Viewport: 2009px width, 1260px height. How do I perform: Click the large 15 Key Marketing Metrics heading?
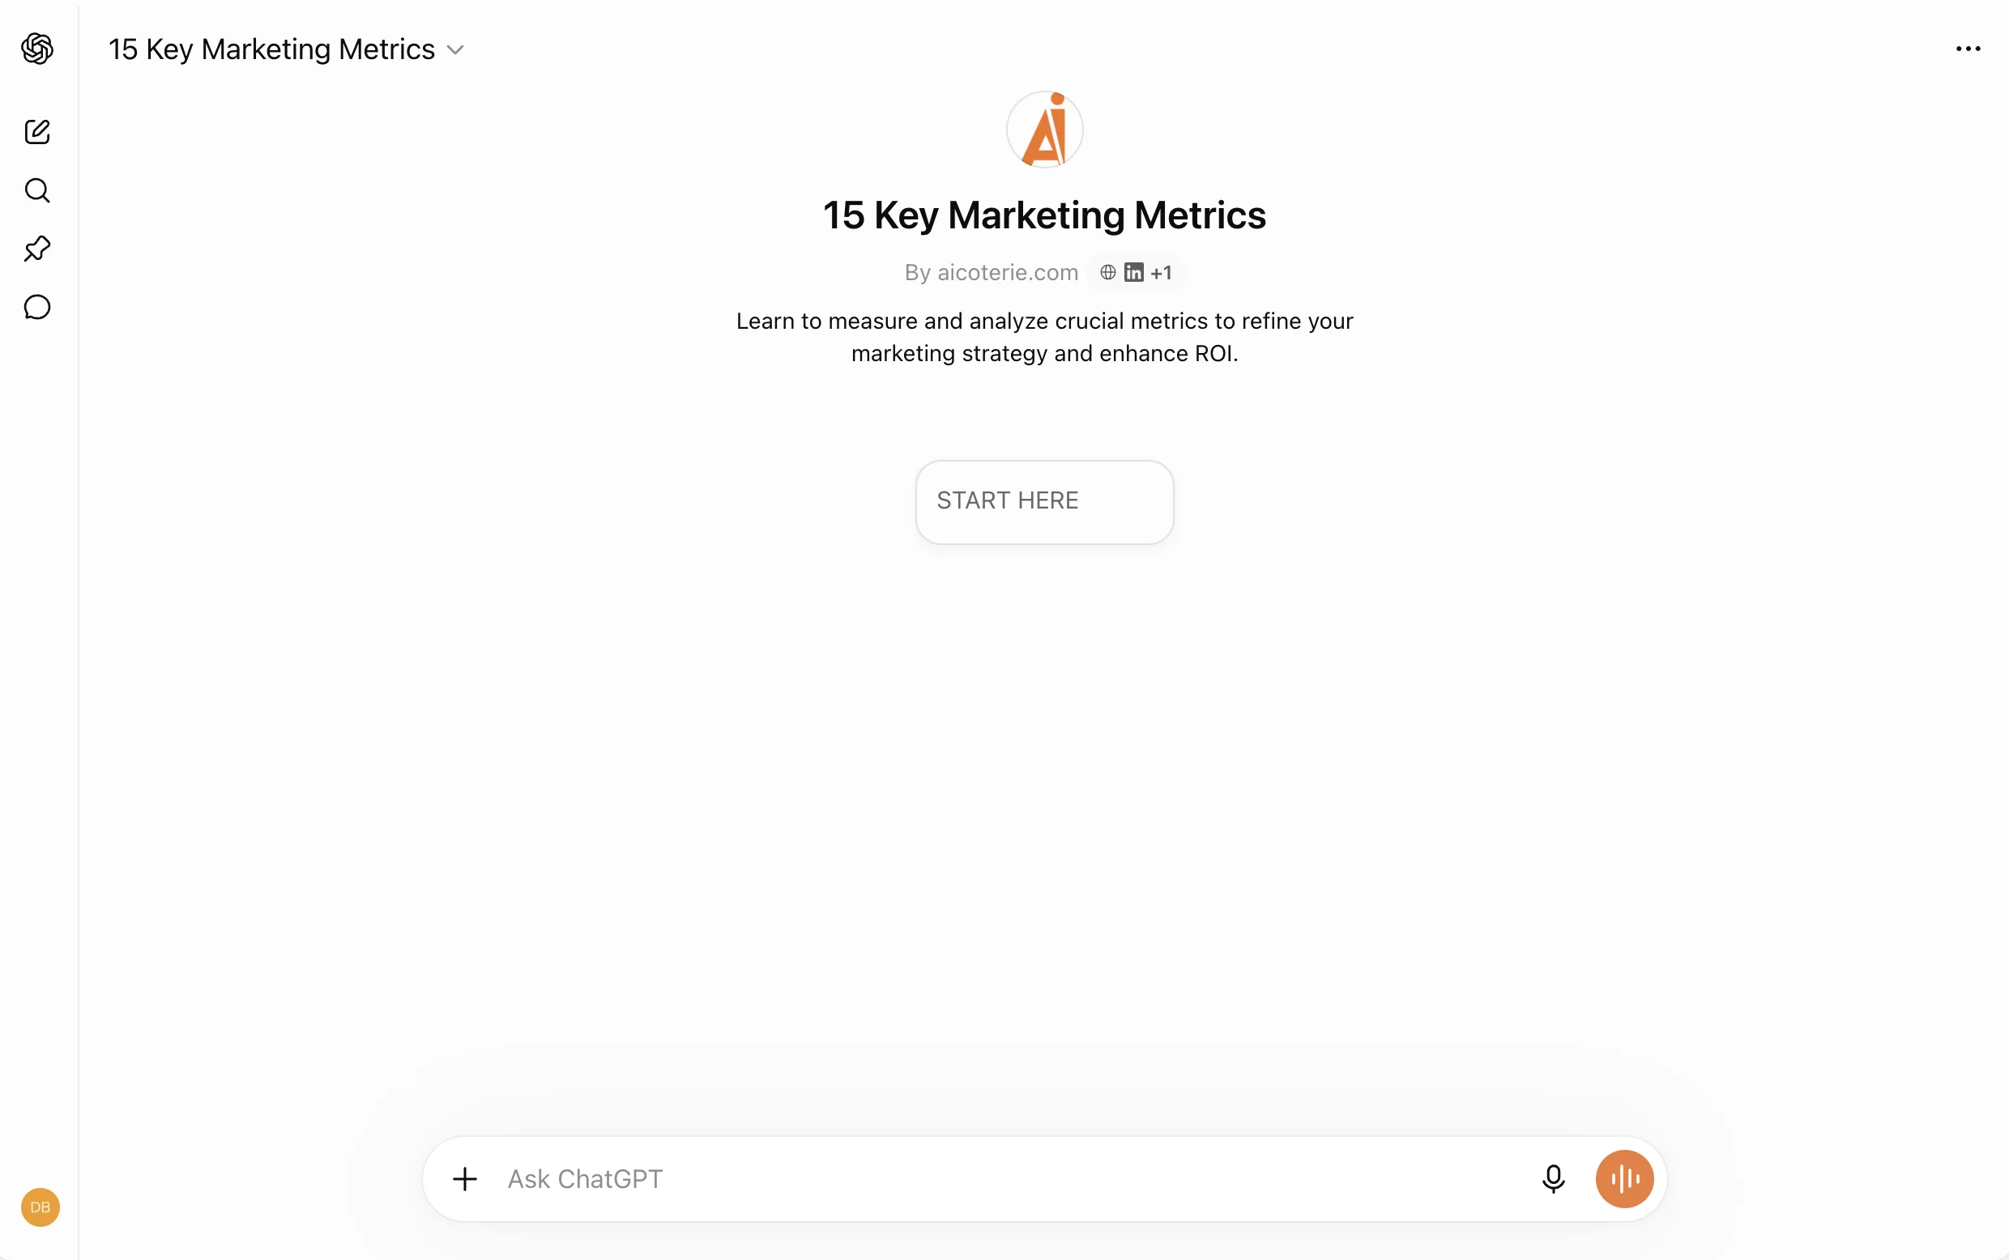click(1044, 215)
